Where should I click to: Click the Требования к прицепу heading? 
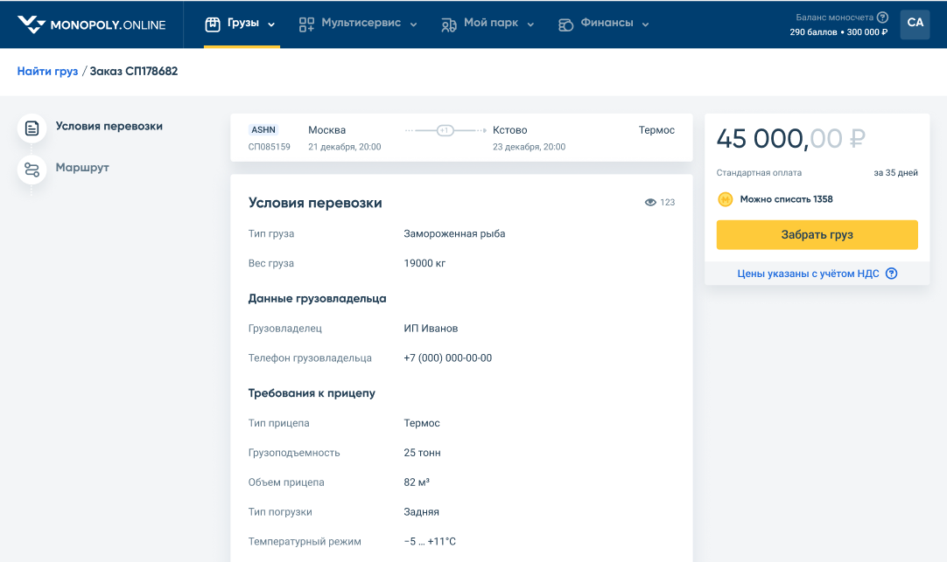pos(312,393)
